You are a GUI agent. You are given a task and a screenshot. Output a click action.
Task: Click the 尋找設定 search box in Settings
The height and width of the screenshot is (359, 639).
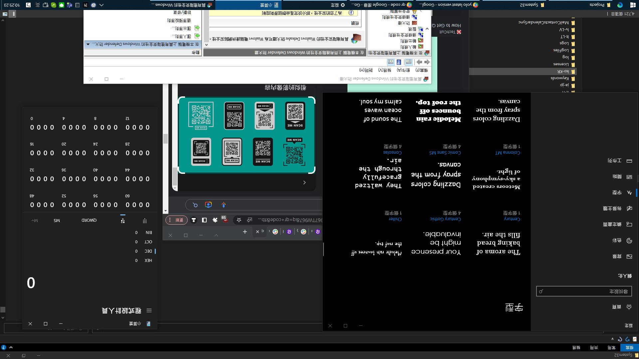584,291
